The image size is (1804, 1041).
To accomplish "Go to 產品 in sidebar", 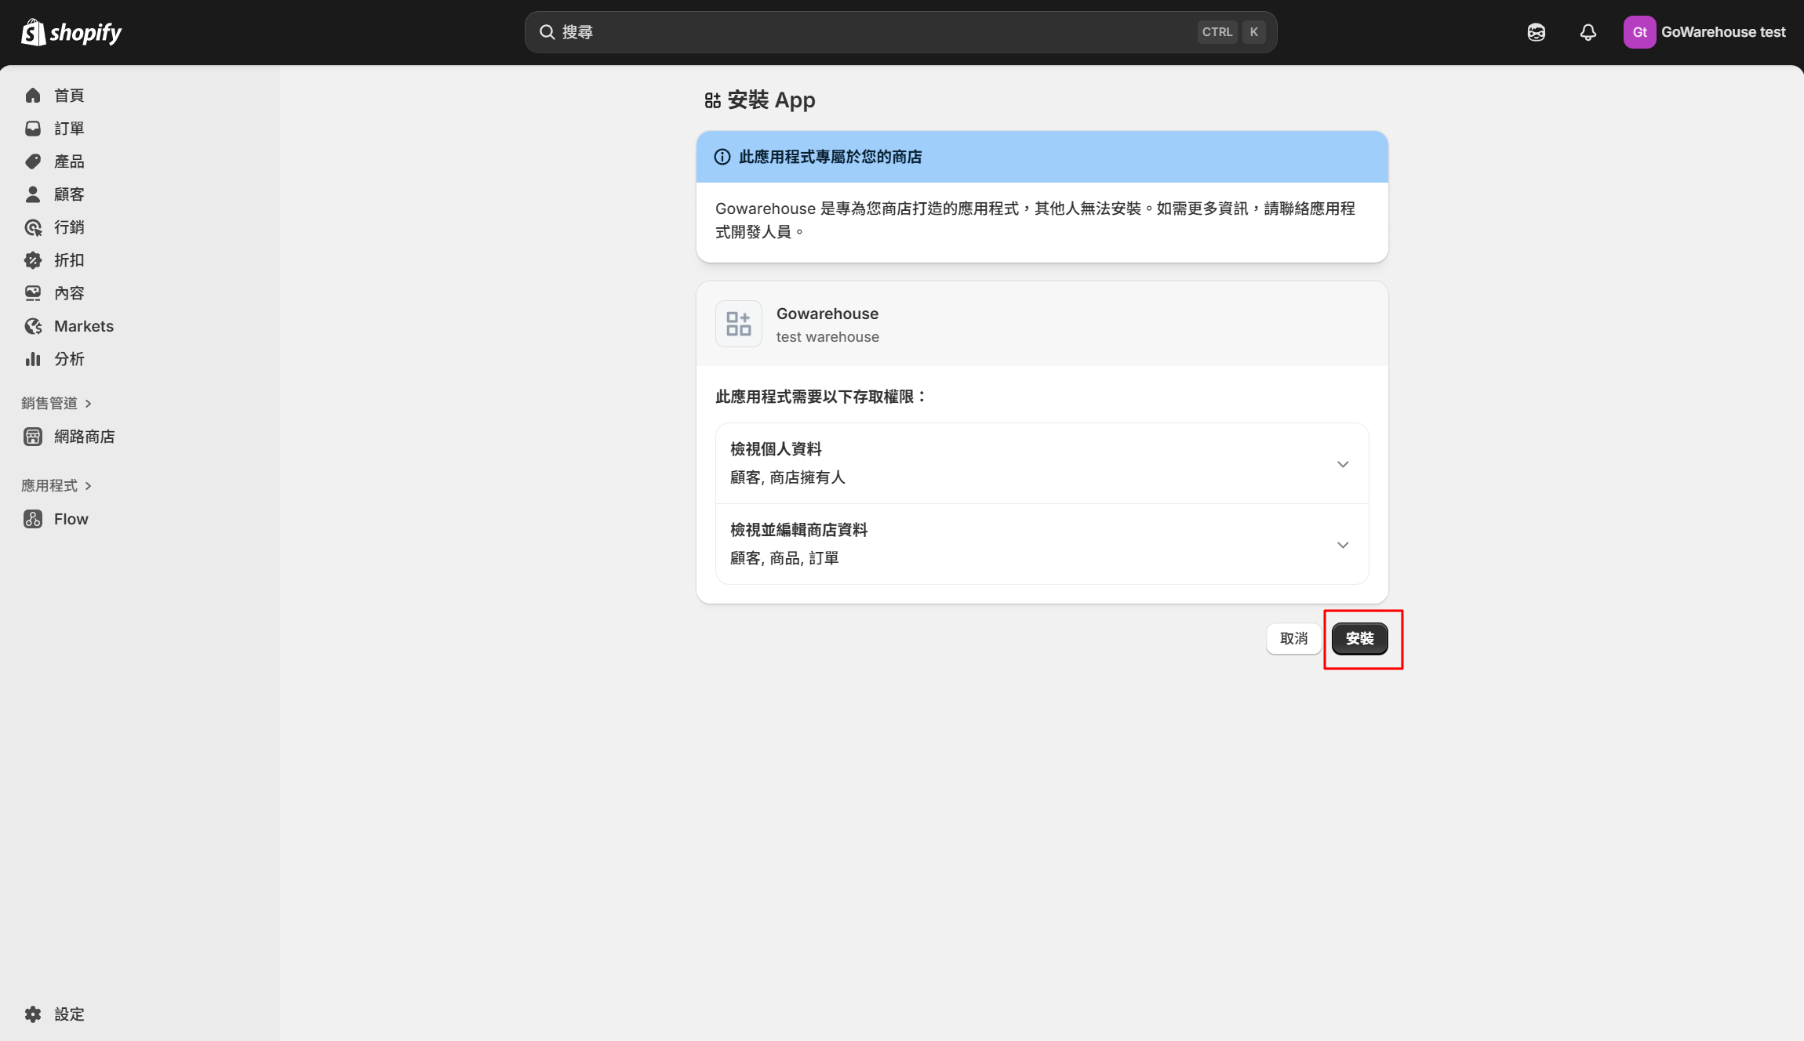I will pos(69,161).
